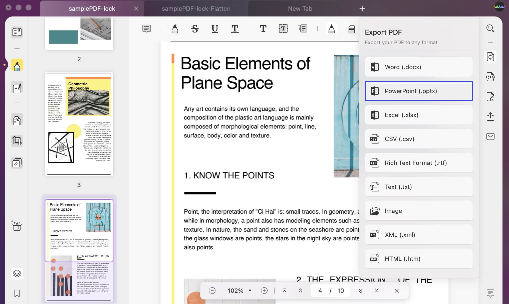Open the crop pages tool in sidebar

pos(17,141)
